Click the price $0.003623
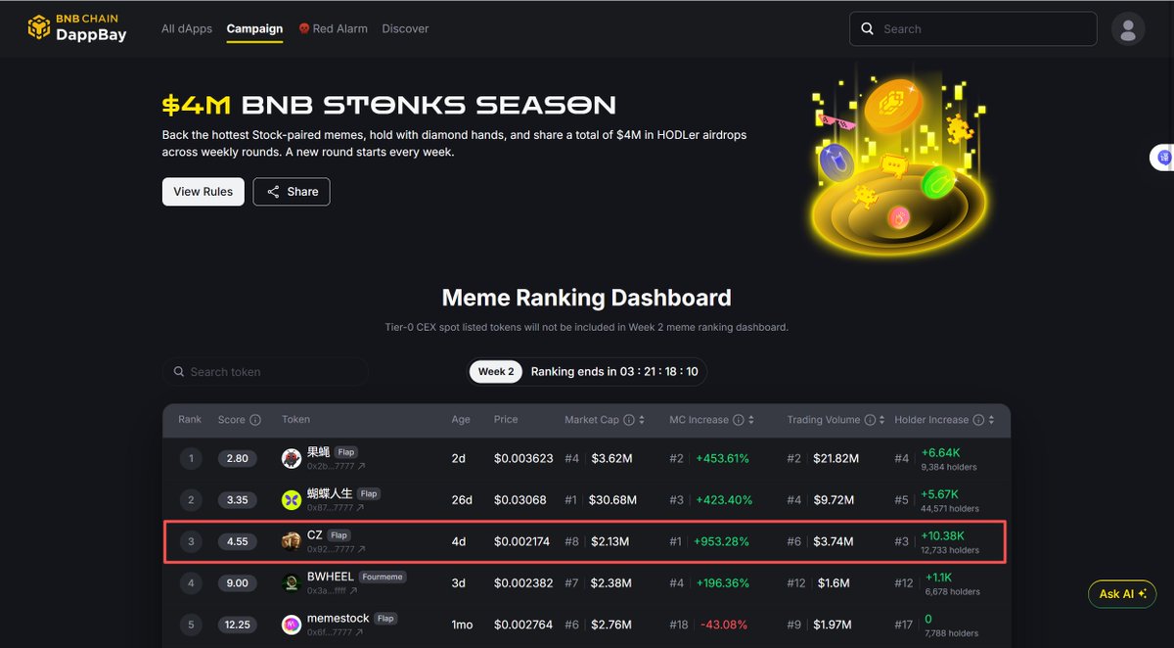Image resolution: width=1174 pixels, height=648 pixels. coord(523,458)
